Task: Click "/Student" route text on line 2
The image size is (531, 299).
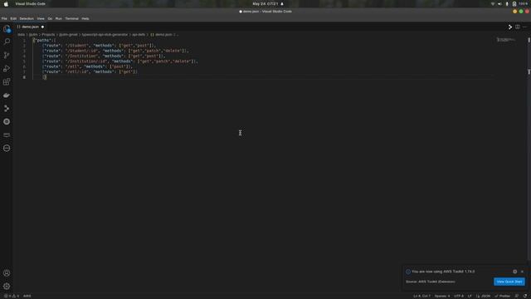Action: 77,46
